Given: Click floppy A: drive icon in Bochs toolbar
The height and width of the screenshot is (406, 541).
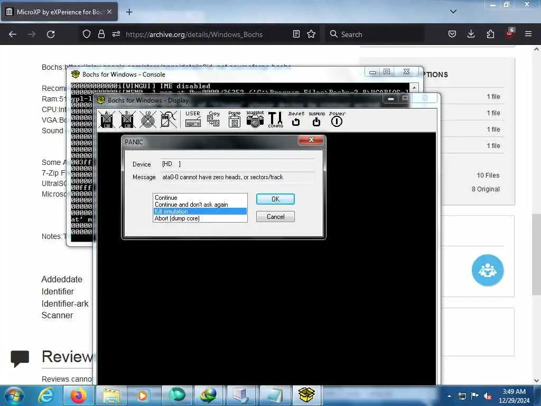Looking at the screenshot, I should (107, 119).
